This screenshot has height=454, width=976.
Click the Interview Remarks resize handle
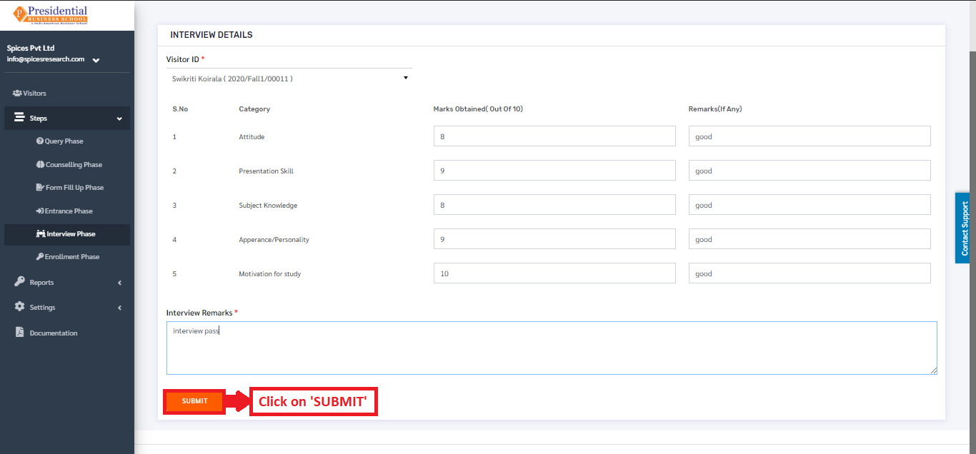(x=933, y=370)
